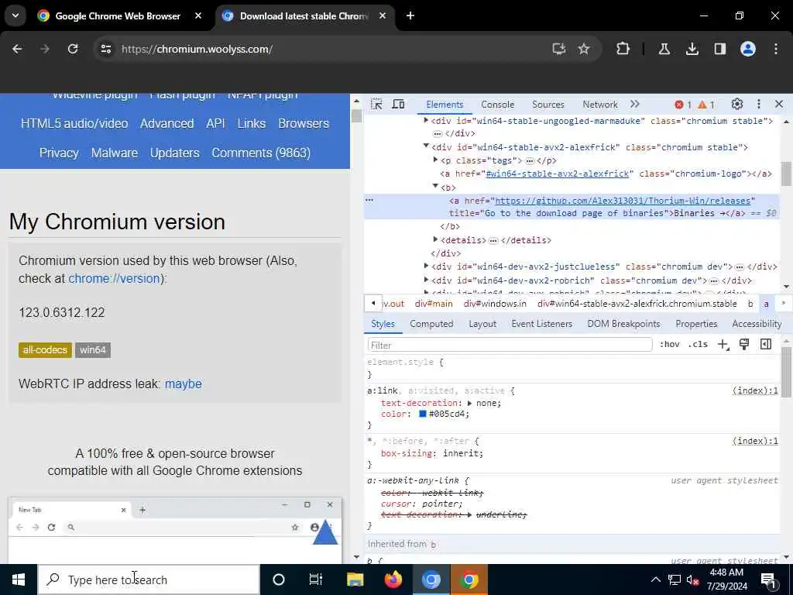Click the install app icon in address bar
Screen dimensions: 793x595
coord(558,49)
